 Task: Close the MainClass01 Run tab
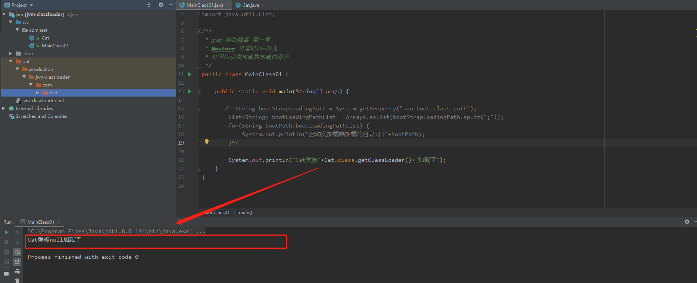pos(59,222)
